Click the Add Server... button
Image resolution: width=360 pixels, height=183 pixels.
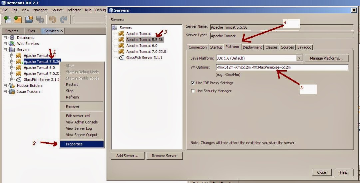click(127, 156)
